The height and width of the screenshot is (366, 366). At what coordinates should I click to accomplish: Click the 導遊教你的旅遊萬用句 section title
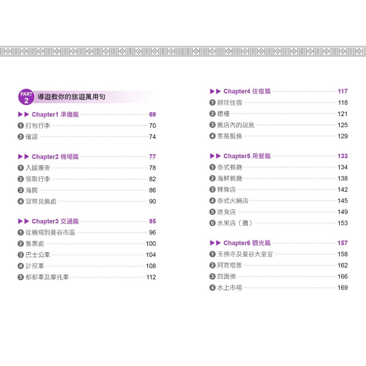coord(71,97)
